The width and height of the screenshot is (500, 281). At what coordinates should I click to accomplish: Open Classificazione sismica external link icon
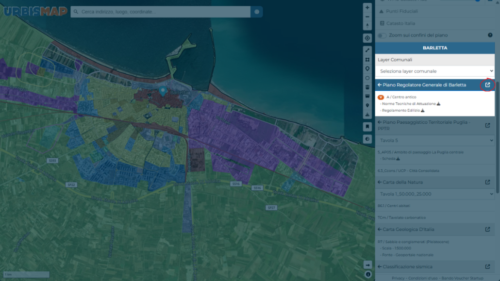[487, 266]
